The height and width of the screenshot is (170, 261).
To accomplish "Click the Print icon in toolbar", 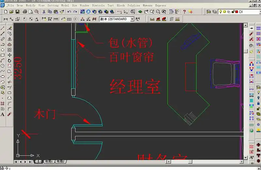I will [25, 12].
